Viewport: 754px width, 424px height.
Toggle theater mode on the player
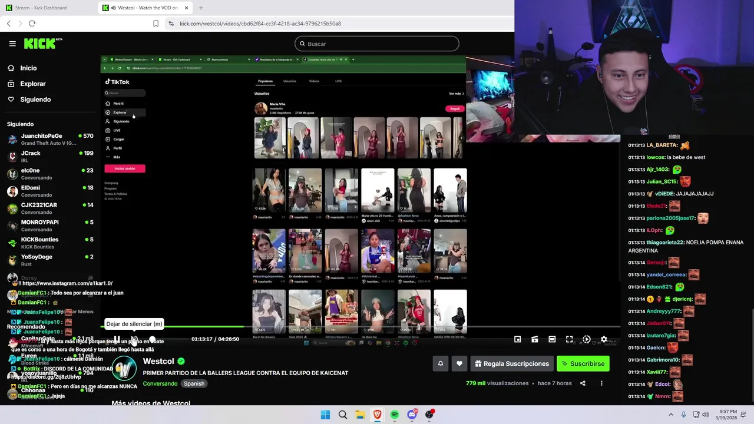point(552,339)
